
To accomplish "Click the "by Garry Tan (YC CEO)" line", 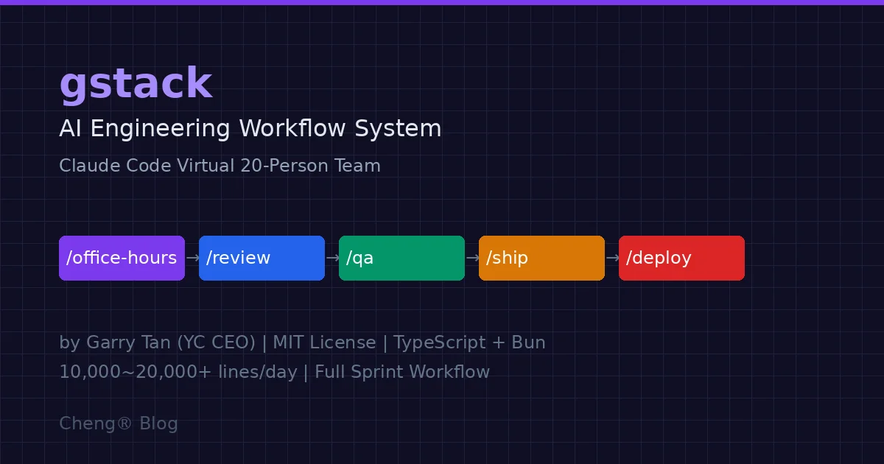I will [x=302, y=342].
